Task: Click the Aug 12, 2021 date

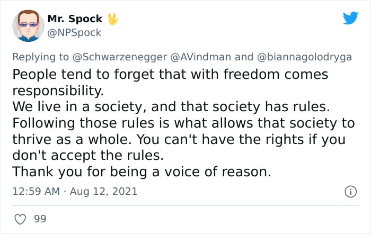Action: [x=104, y=191]
